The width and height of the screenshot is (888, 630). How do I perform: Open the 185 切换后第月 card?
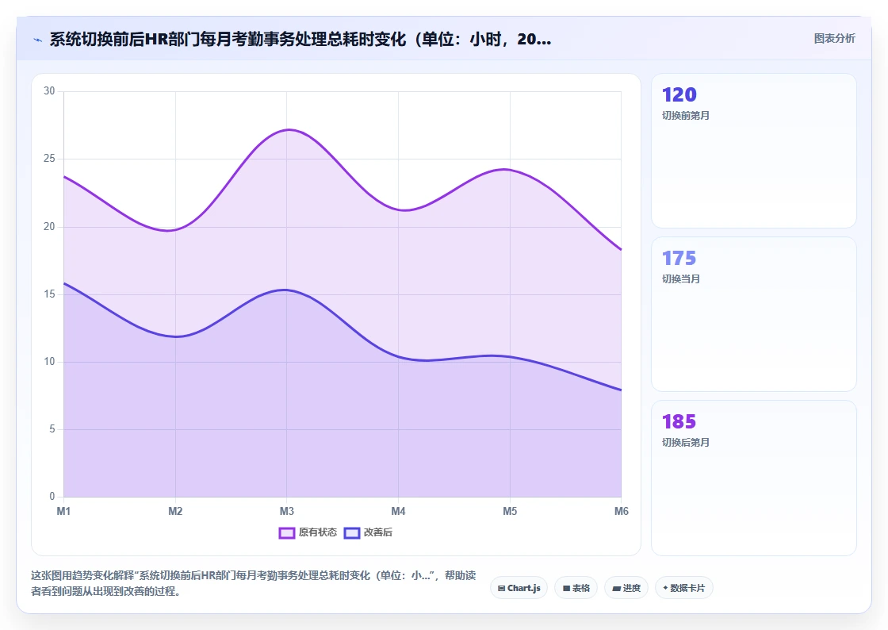pos(754,478)
